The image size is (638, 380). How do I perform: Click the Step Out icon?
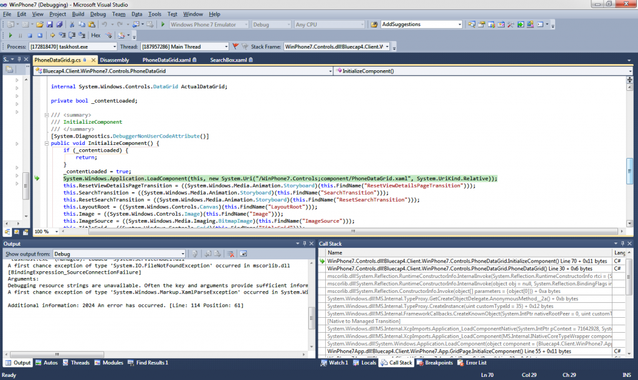[82, 35]
